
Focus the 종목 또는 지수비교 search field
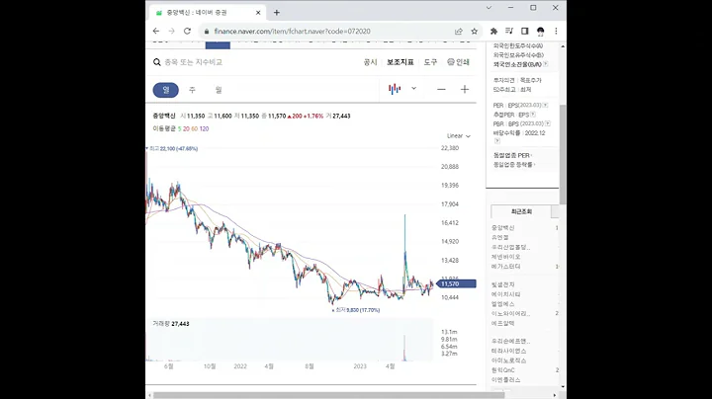pyautogui.click(x=194, y=62)
